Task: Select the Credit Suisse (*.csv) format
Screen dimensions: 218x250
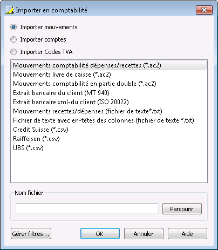Action: (109, 130)
